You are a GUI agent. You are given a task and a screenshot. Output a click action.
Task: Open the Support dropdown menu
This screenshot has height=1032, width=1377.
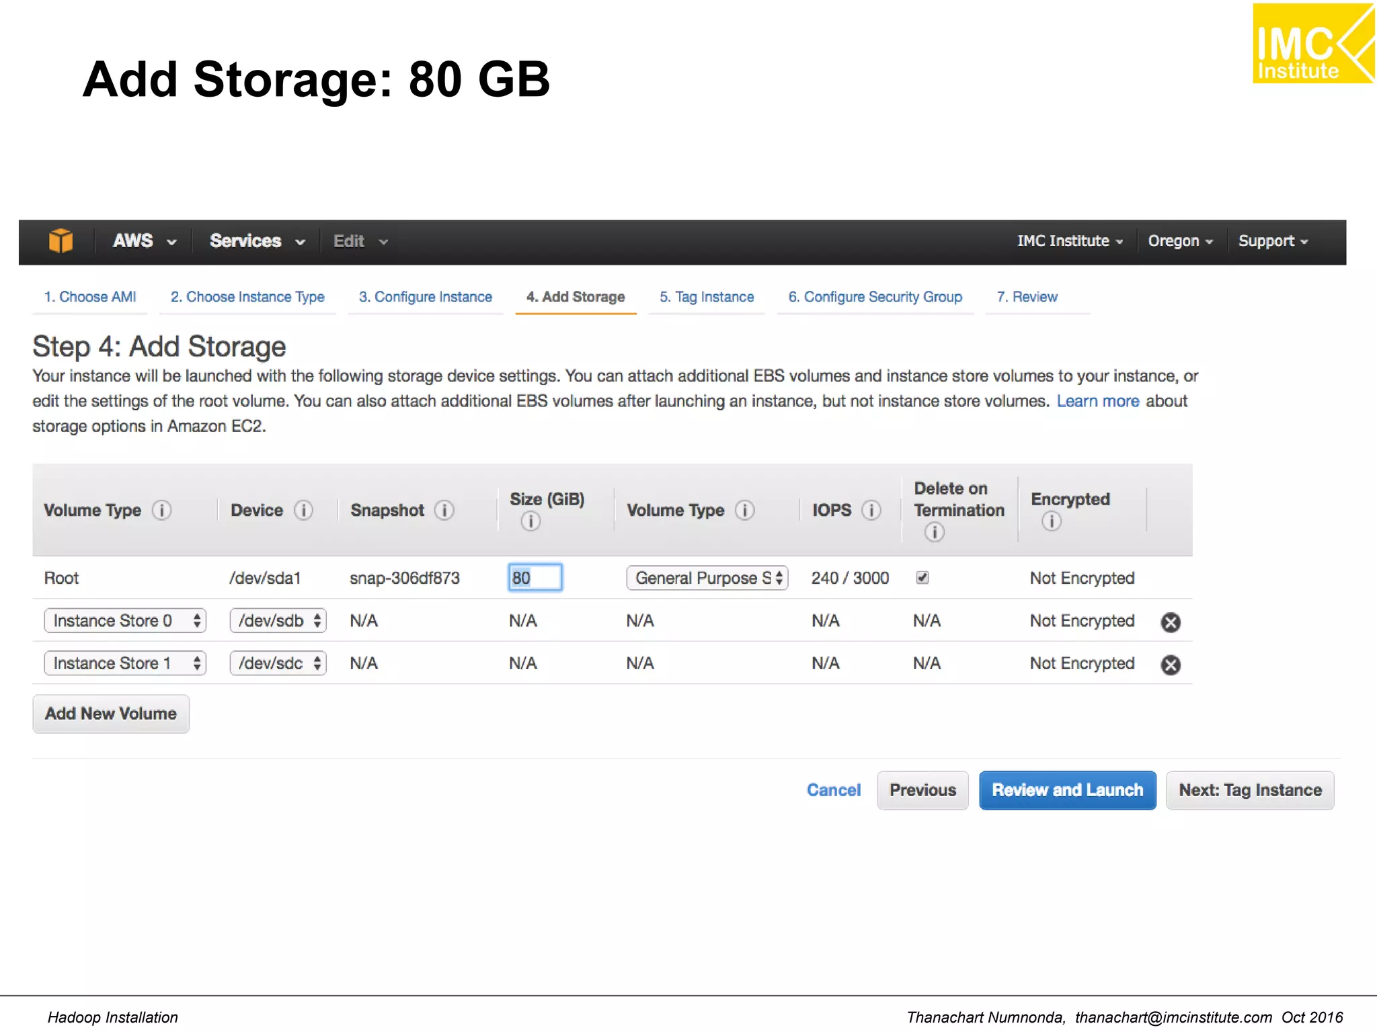1273,241
